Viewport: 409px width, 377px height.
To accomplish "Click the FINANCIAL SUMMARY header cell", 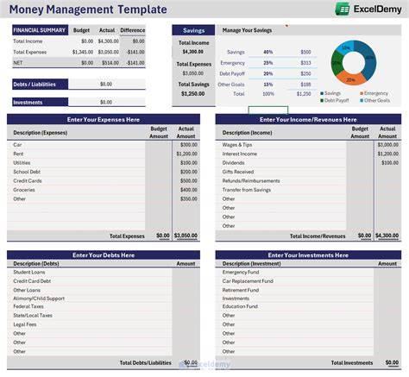I will (x=41, y=30).
